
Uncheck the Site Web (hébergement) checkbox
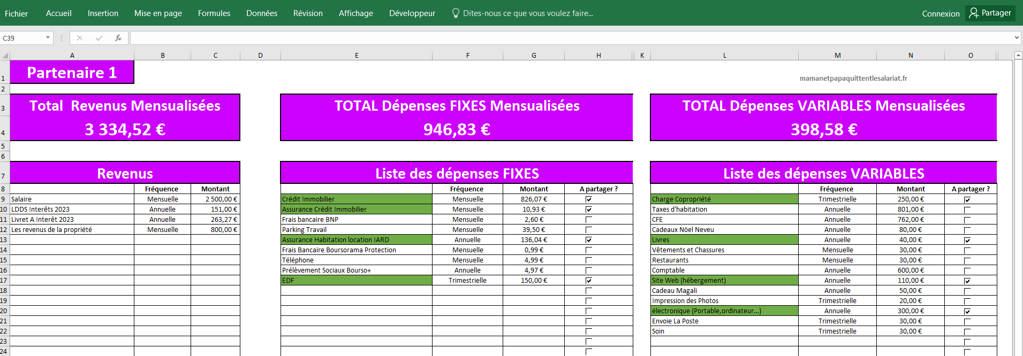point(967,281)
